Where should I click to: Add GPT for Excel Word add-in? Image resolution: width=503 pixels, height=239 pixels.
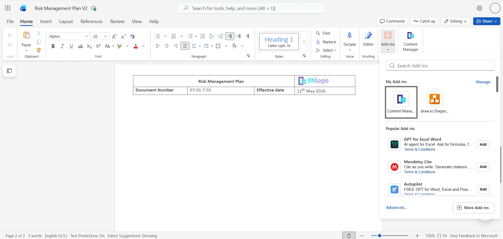coord(483,144)
